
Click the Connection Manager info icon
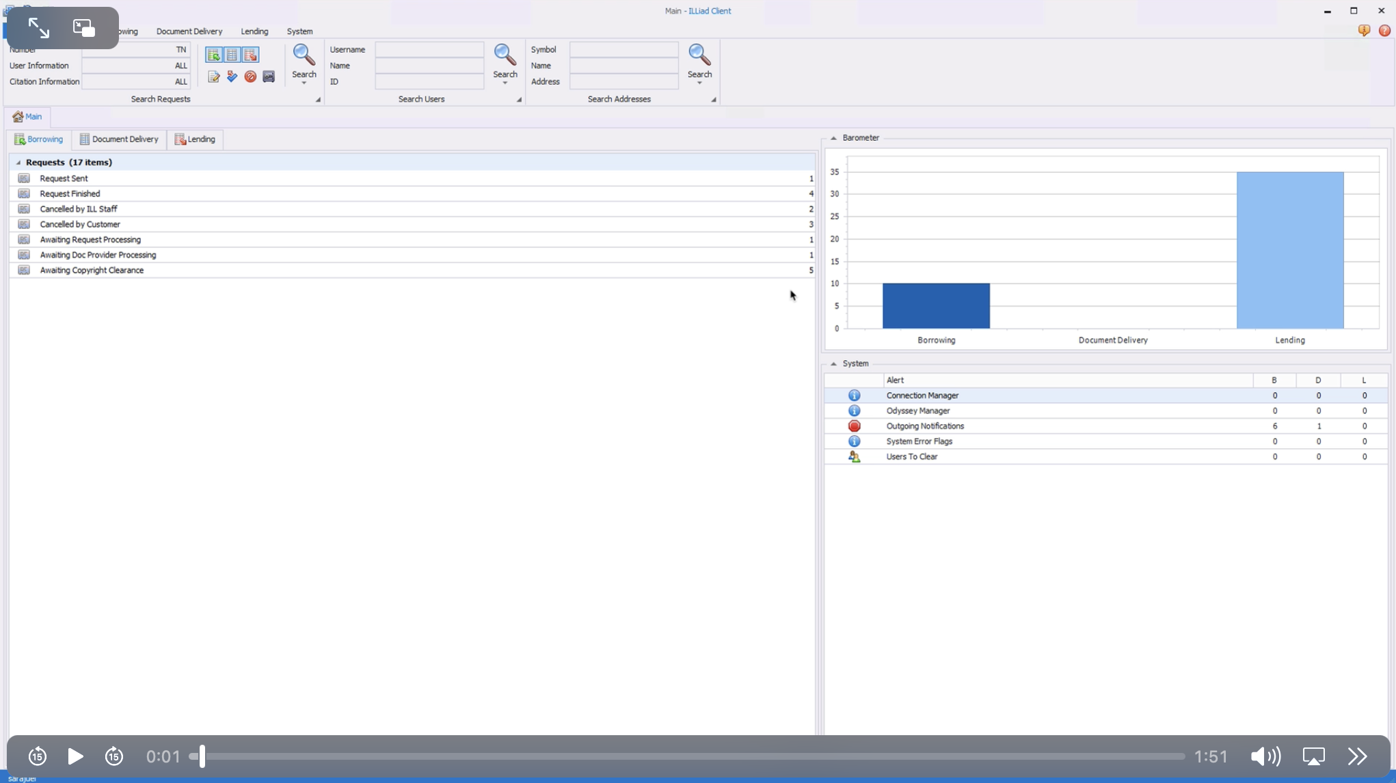click(855, 395)
